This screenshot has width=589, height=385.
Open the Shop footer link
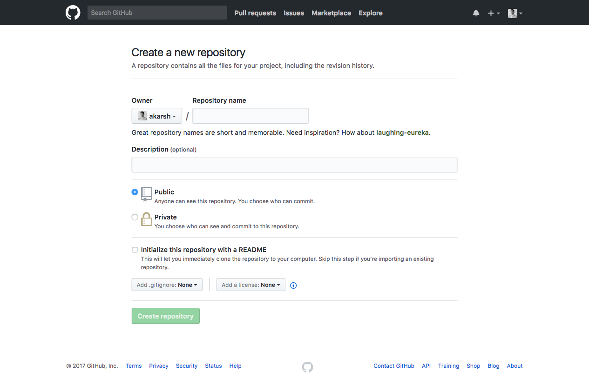pos(474,366)
